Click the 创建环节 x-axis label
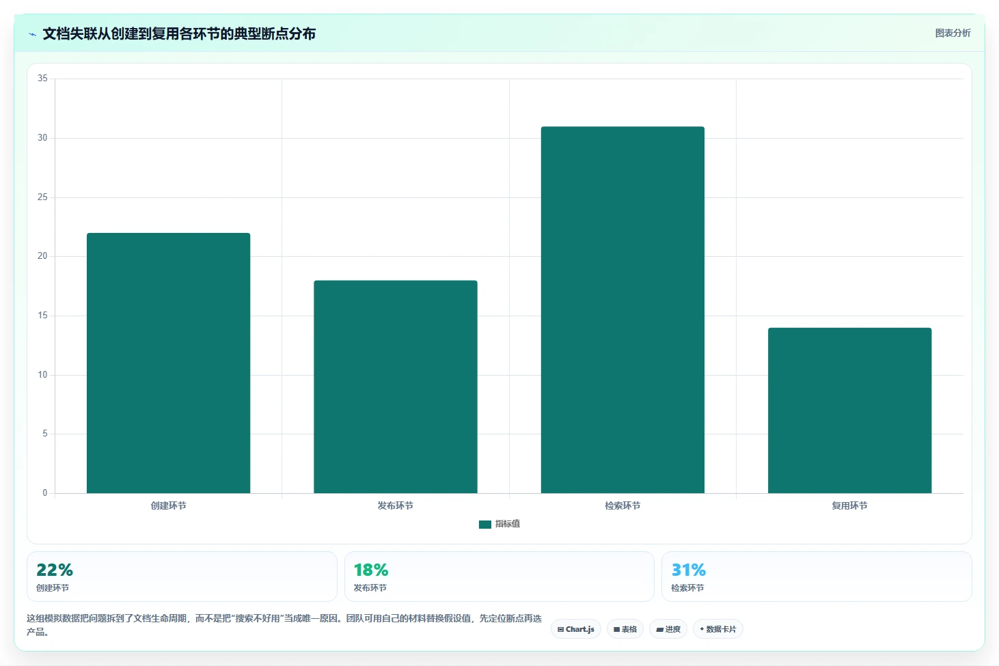 click(168, 505)
